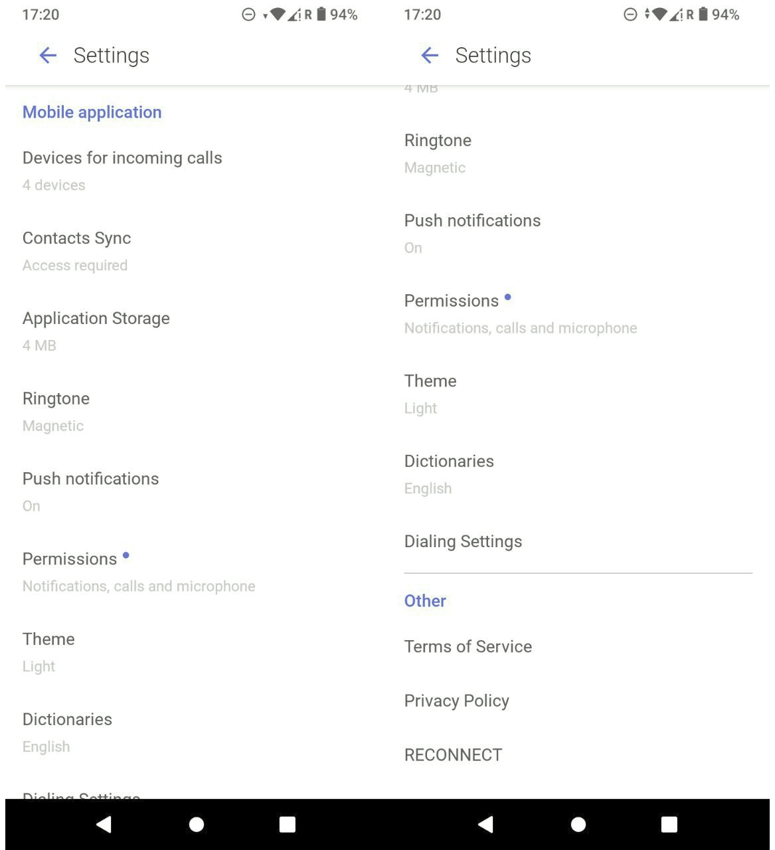Tap the do-not-disturb icon in status bar
This screenshot has width=775, height=850.
[x=246, y=14]
